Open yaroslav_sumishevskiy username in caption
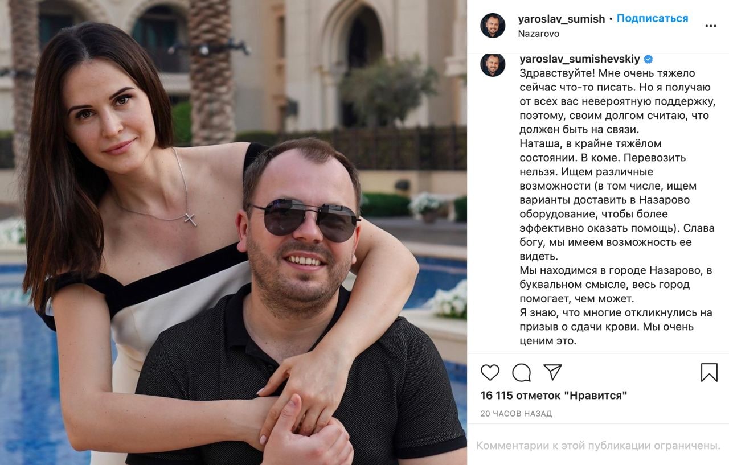Screen dimensions: 729x465 (580, 59)
